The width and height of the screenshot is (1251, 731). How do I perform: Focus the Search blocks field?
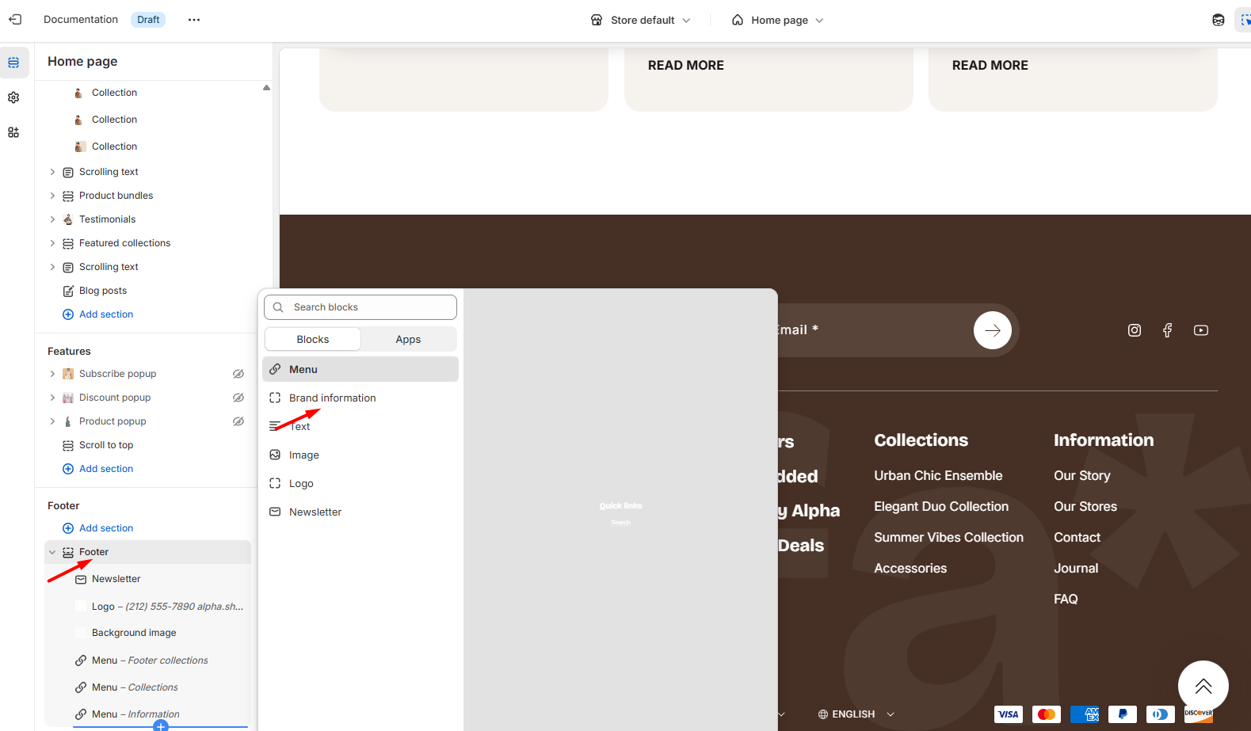[360, 307]
